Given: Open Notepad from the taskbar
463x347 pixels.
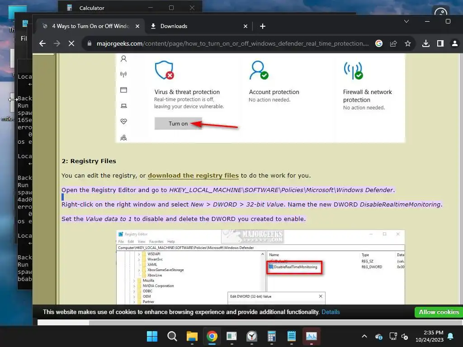Looking at the screenshot, I should pos(292,336).
